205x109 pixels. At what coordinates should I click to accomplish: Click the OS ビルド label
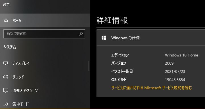pyautogui.click(x=119, y=80)
